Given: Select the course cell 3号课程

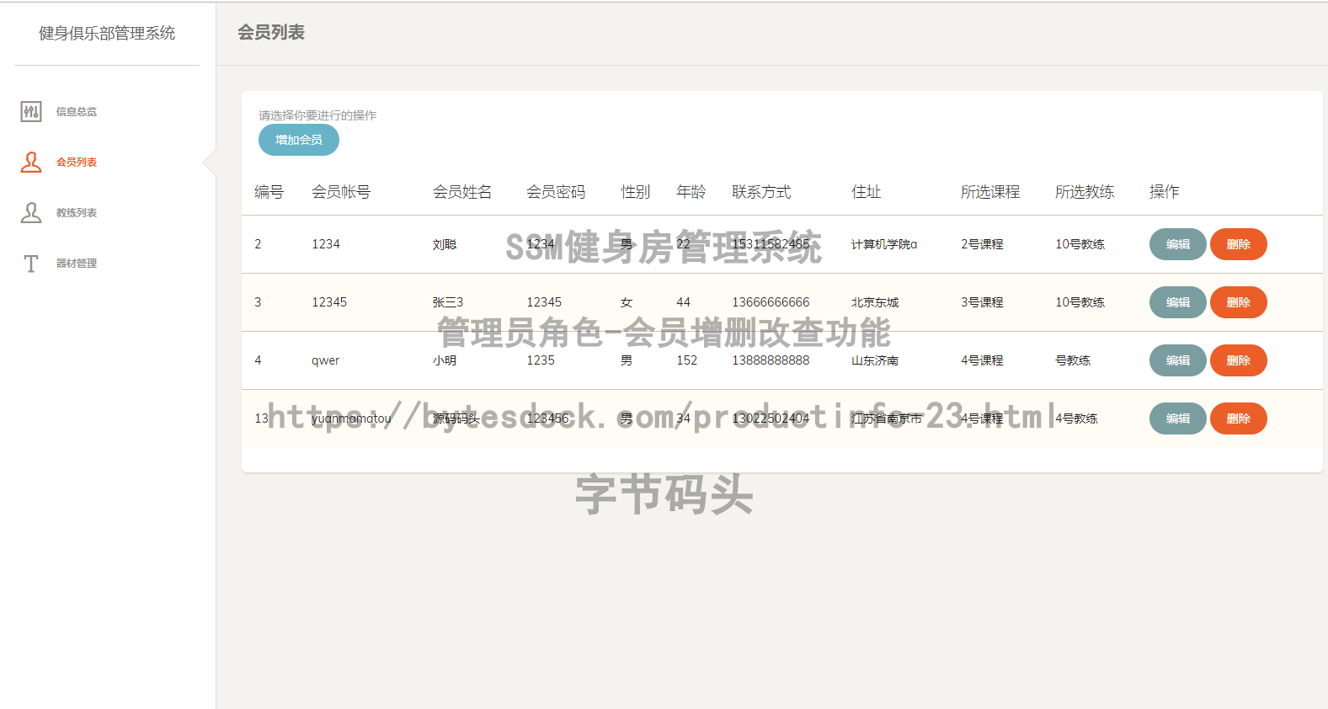Looking at the screenshot, I should (982, 302).
